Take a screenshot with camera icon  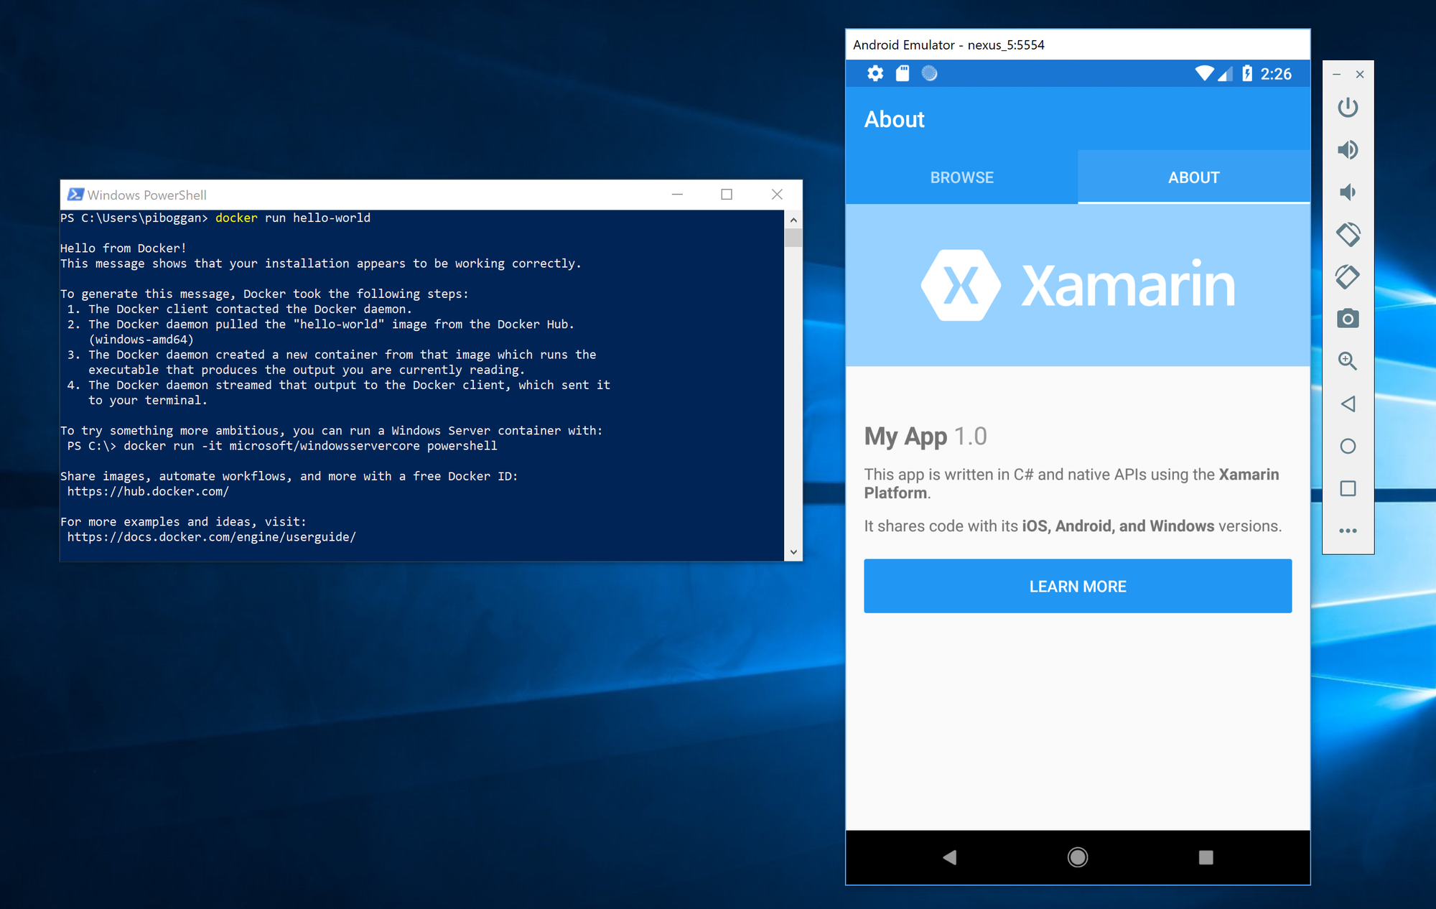point(1348,319)
